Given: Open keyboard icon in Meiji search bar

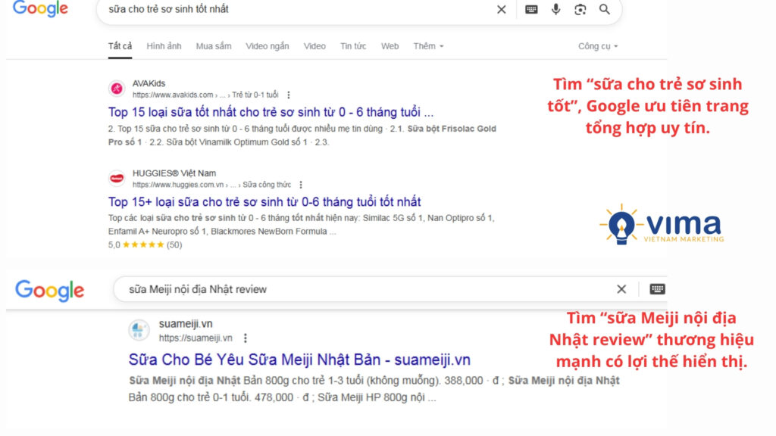Looking at the screenshot, I should pyautogui.click(x=657, y=289).
